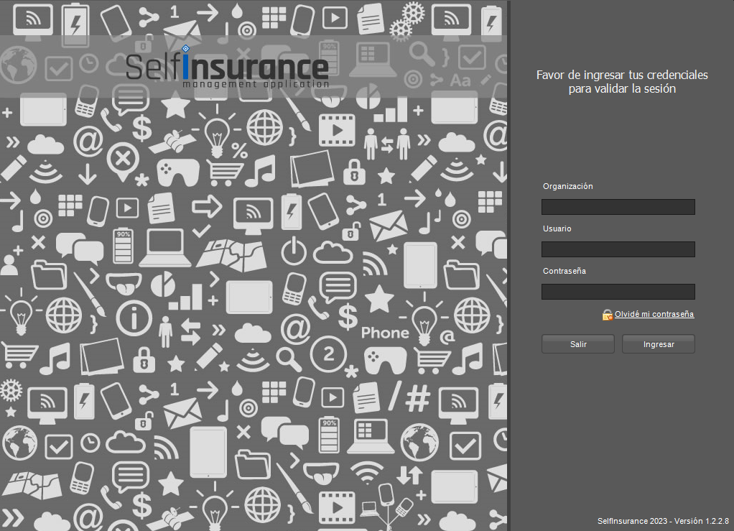
Task: Select the Contraseña password field
Action: point(618,292)
